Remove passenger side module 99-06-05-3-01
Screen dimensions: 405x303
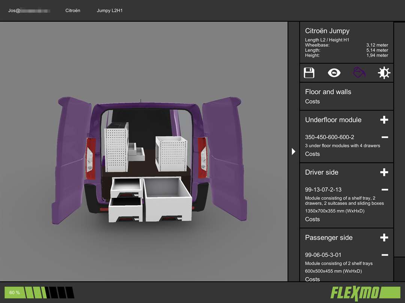tap(385, 255)
